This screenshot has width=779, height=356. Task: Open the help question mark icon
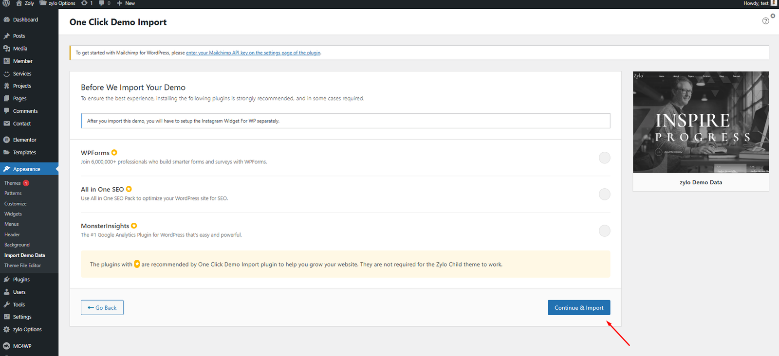pyautogui.click(x=765, y=21)
